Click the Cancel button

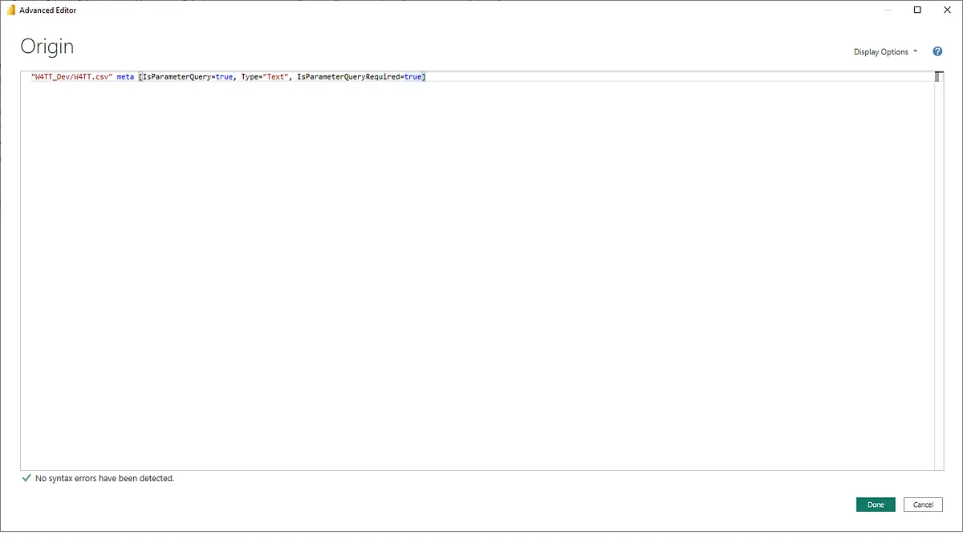923,505
